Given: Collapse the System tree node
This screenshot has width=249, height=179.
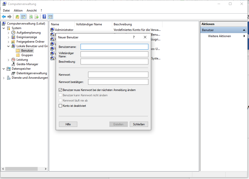Looking at the screenshot, I should pyautogui.click(x=4, y=28).
